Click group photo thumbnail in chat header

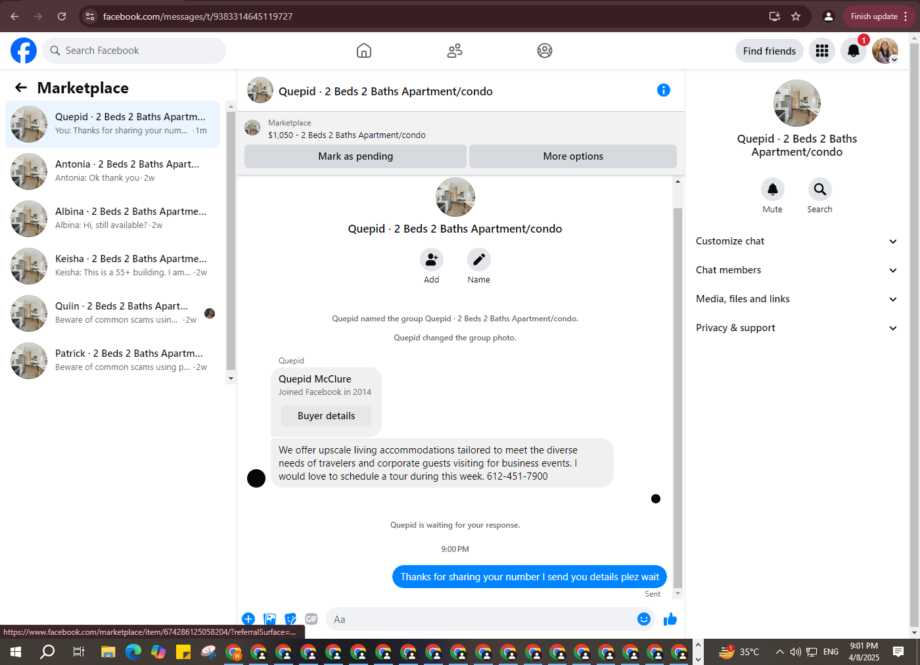[x=260, y=91]
